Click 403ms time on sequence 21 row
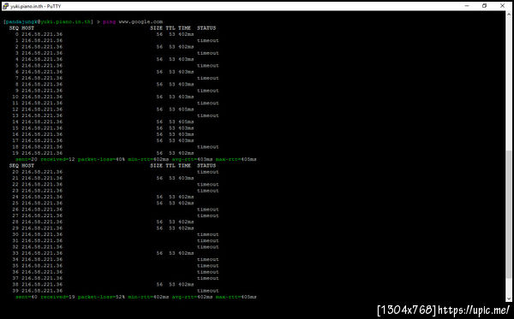The image size is (514, 319). pyautogui.click(x=186, y=178)
